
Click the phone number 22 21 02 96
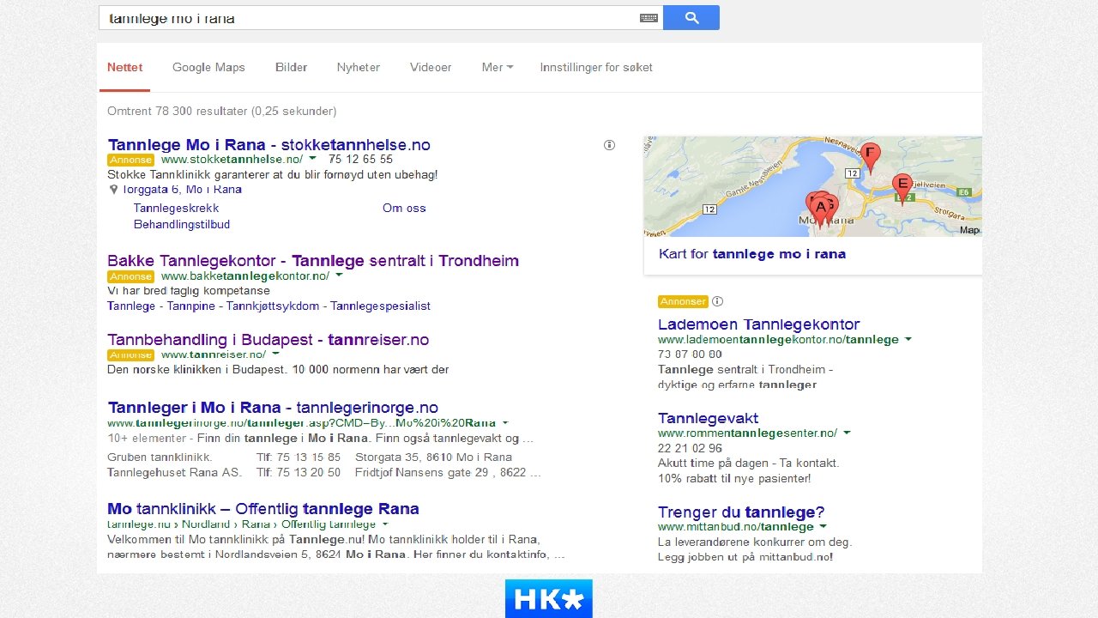click(x=690, y=448)
